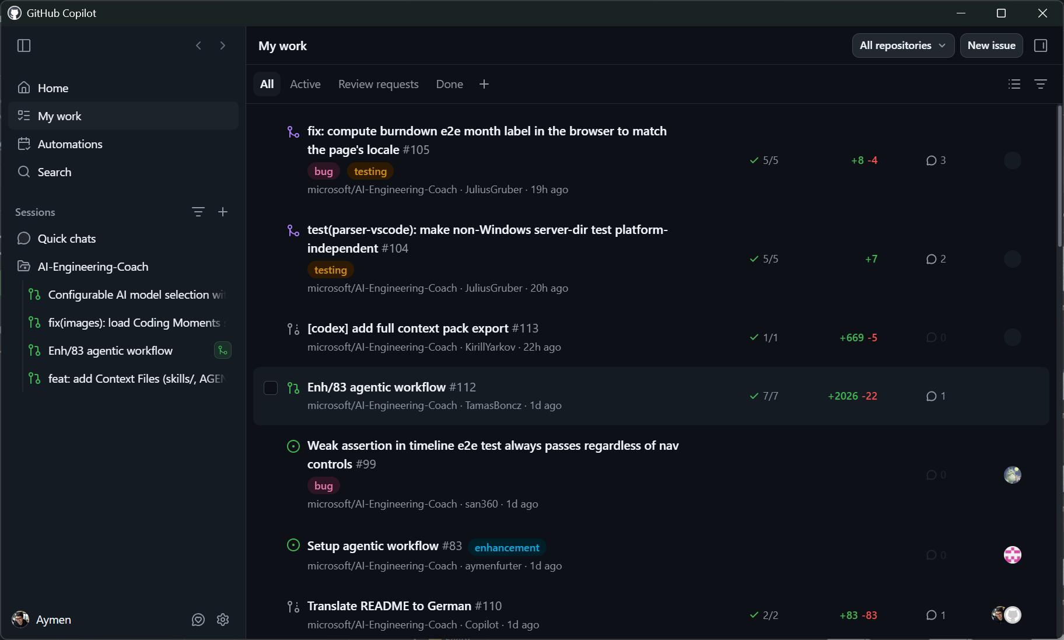Open feat: add Context Files session

(x=131, y=379)
